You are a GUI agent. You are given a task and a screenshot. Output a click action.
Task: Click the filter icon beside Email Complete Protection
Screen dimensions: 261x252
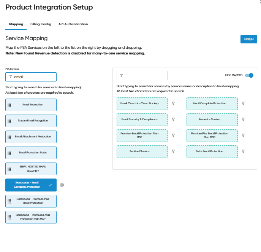tap(243, 104)
